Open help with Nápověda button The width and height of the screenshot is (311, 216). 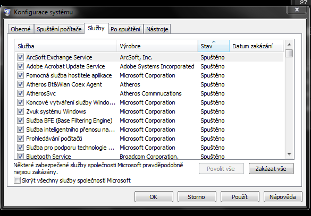[x=283, y=197]
